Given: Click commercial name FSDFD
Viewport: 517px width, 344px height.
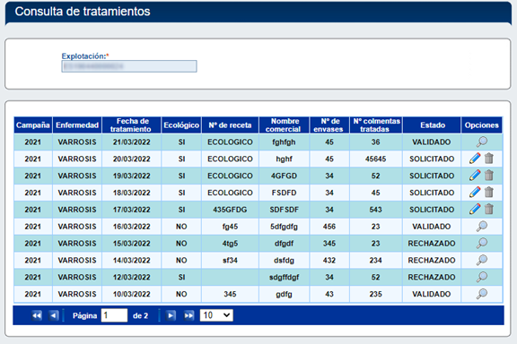Looking at the screenshot, I should 284,193.
